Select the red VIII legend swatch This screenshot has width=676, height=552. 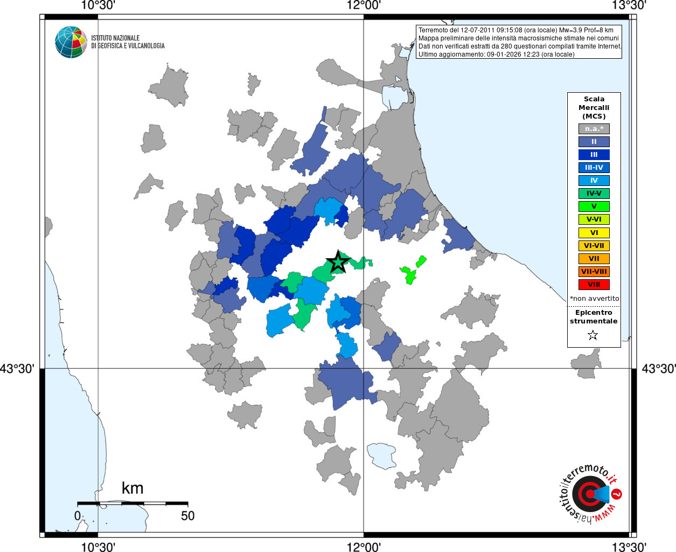pyautogui.click(x=594, y=285)
